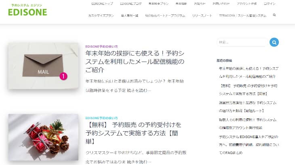Open the sidebar post about FAQまとめ
The height and width of the screenshot is (165, 295).
coord(249,145)
